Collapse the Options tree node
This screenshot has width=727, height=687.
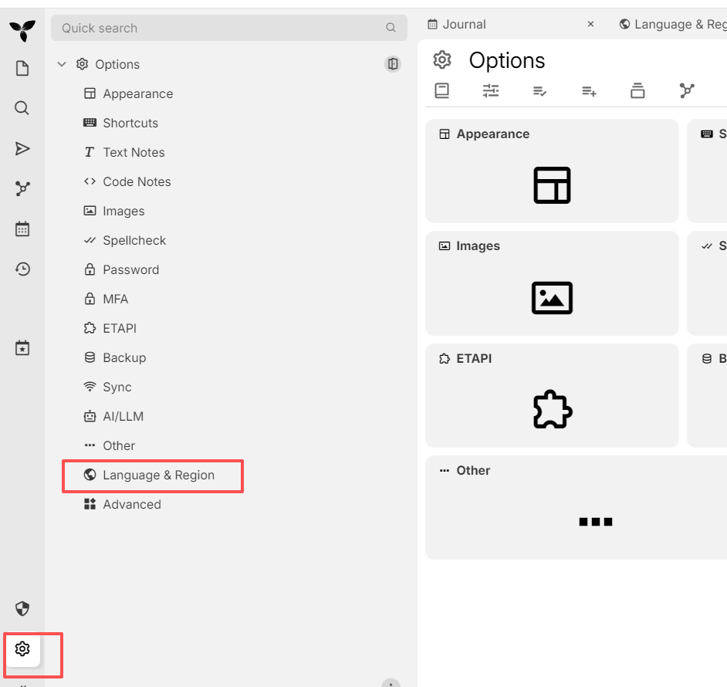pos(62,64)
